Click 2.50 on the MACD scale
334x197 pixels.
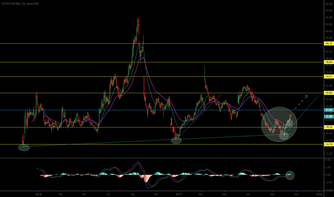[328, 167]
